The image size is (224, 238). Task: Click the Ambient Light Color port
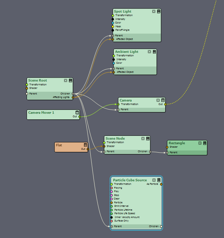point(114,63)
